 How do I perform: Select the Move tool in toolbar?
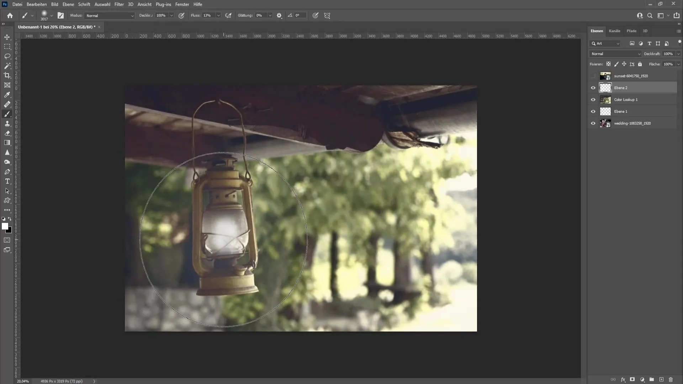pos(7,37)
